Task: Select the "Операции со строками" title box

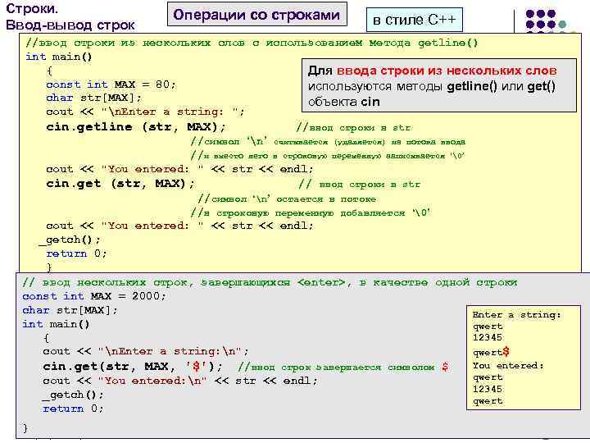Action: pos(257,14)
